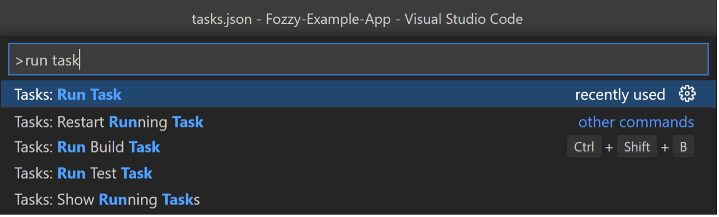Image resolution: width=719 pixels, height=217 pixels.
Task: Run the Tasks: Run Build Task command
Action: coord(358,147)
